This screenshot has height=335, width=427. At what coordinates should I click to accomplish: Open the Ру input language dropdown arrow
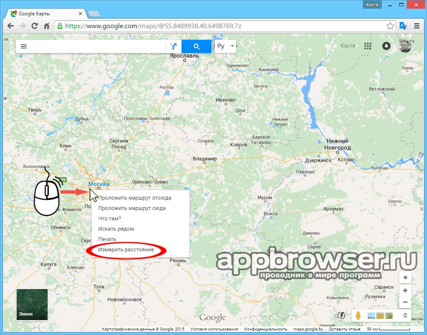[232, 46]
